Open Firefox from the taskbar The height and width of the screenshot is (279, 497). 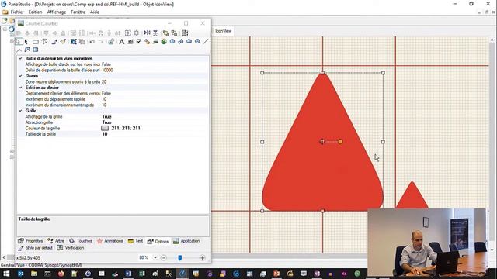[61, 274]
